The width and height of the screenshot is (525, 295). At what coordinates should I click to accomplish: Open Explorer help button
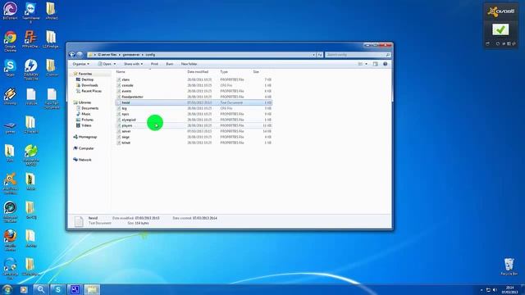click(385, 64)
